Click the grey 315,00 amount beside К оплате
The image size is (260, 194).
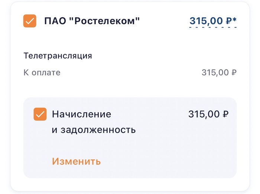click(215, 72)
